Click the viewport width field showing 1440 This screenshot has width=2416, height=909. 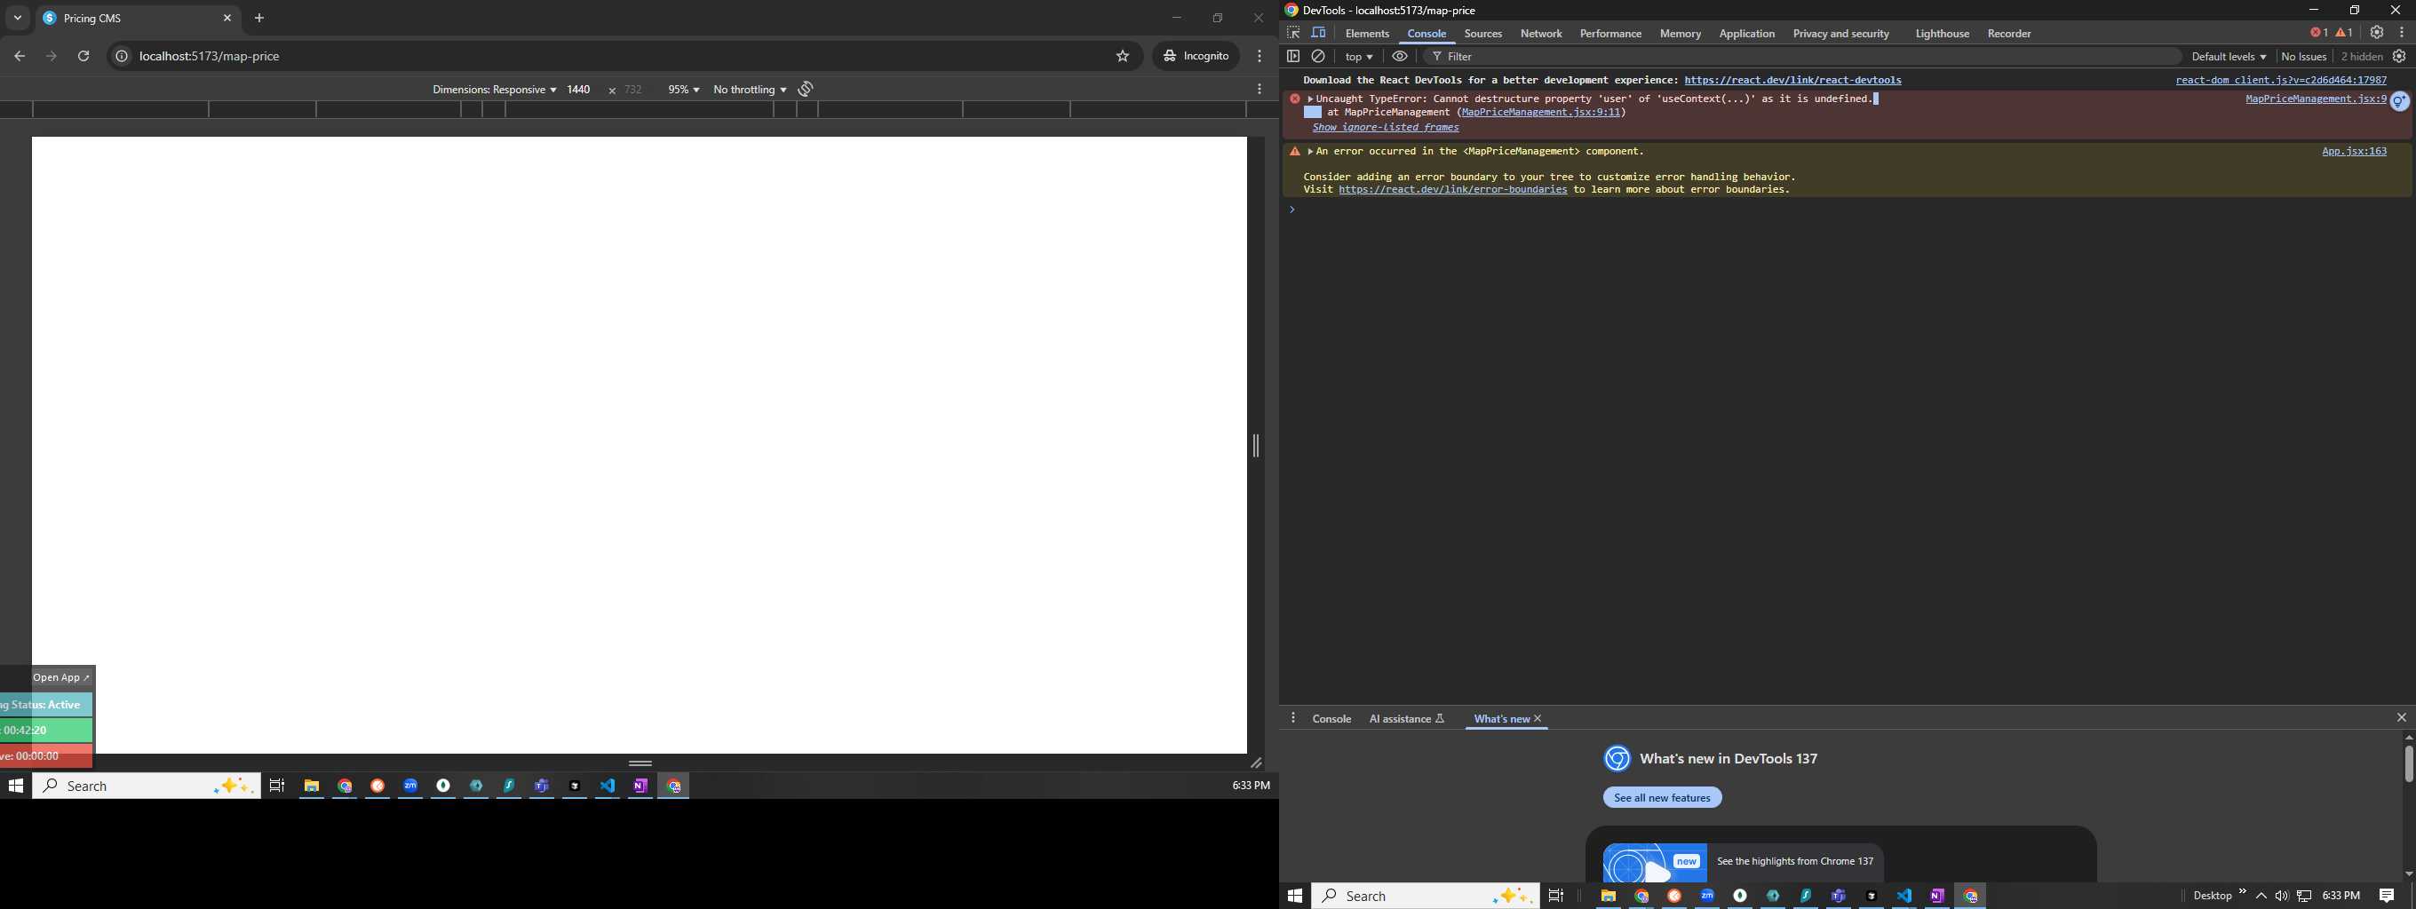(578, 90)
